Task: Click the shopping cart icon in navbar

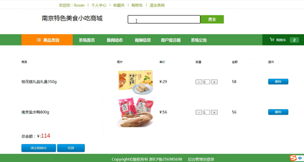Action: (272, 40)
